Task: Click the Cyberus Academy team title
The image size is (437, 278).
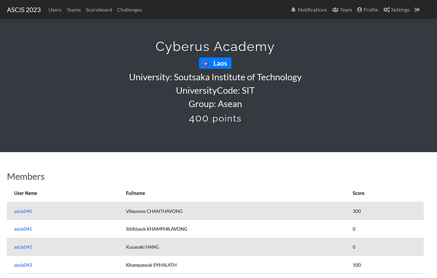Action: [215, 47]
